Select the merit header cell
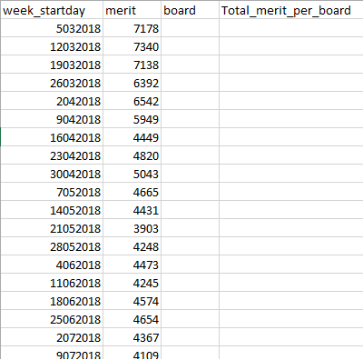Screen dimensions: 363x360 [x=132, y=11]
